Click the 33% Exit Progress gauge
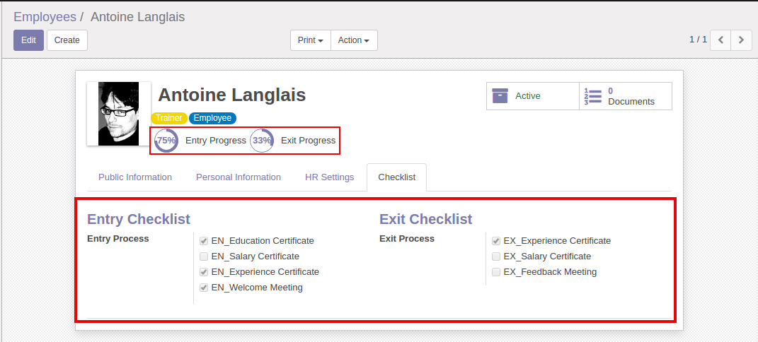The width and height of the screenshot is (758, 342). [262, 141]
